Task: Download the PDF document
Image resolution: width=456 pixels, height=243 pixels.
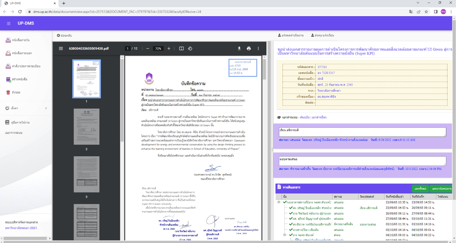Action: 239,48
